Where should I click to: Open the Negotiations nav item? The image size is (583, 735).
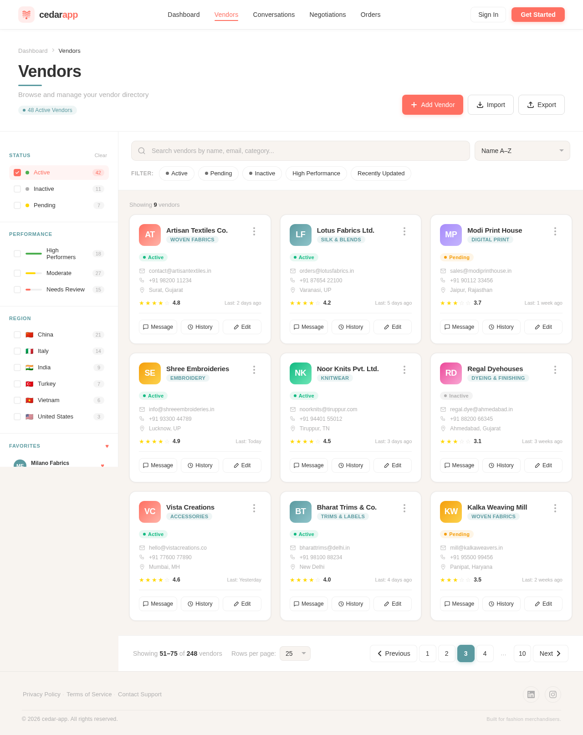tap(327, 15)
